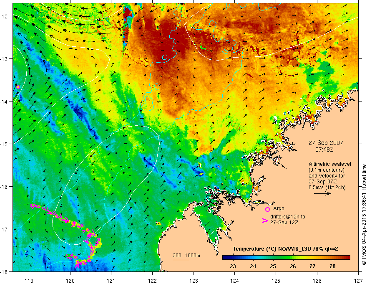Click the color bar label '24'
Screen dimensions: 367x284
click(x=253, y=266)
